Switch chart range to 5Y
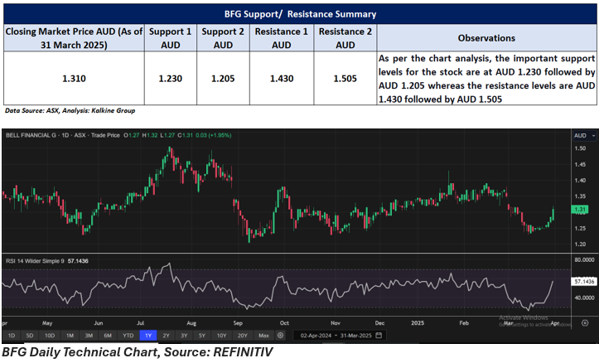This screenshot has height=363, width=599. (x=202, y=336)
